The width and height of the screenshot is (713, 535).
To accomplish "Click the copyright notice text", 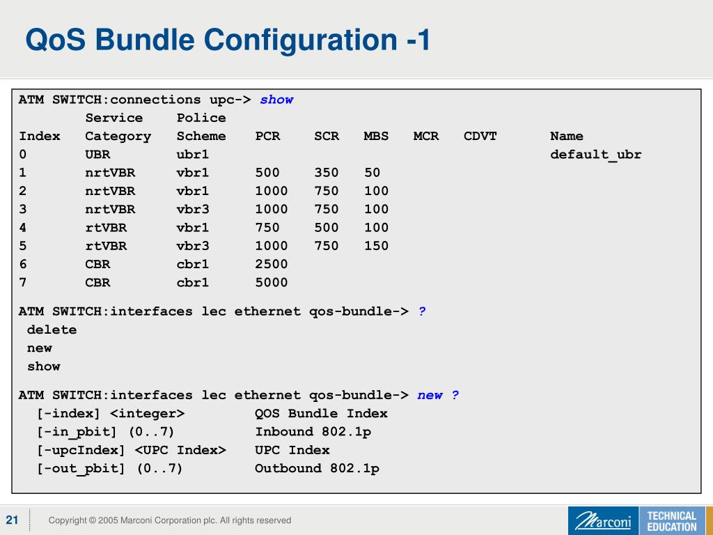I will click(170, 520).
